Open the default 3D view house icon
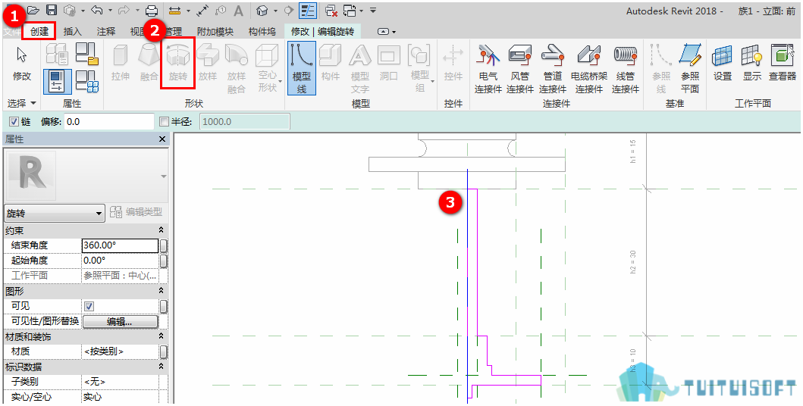803x406 pixels. pos(262,10)
